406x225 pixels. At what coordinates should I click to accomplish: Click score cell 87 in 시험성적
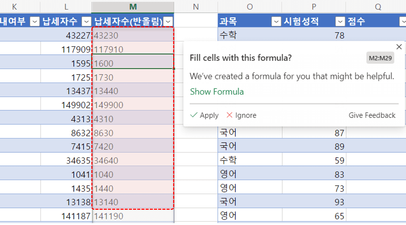[x=314, y=132]
